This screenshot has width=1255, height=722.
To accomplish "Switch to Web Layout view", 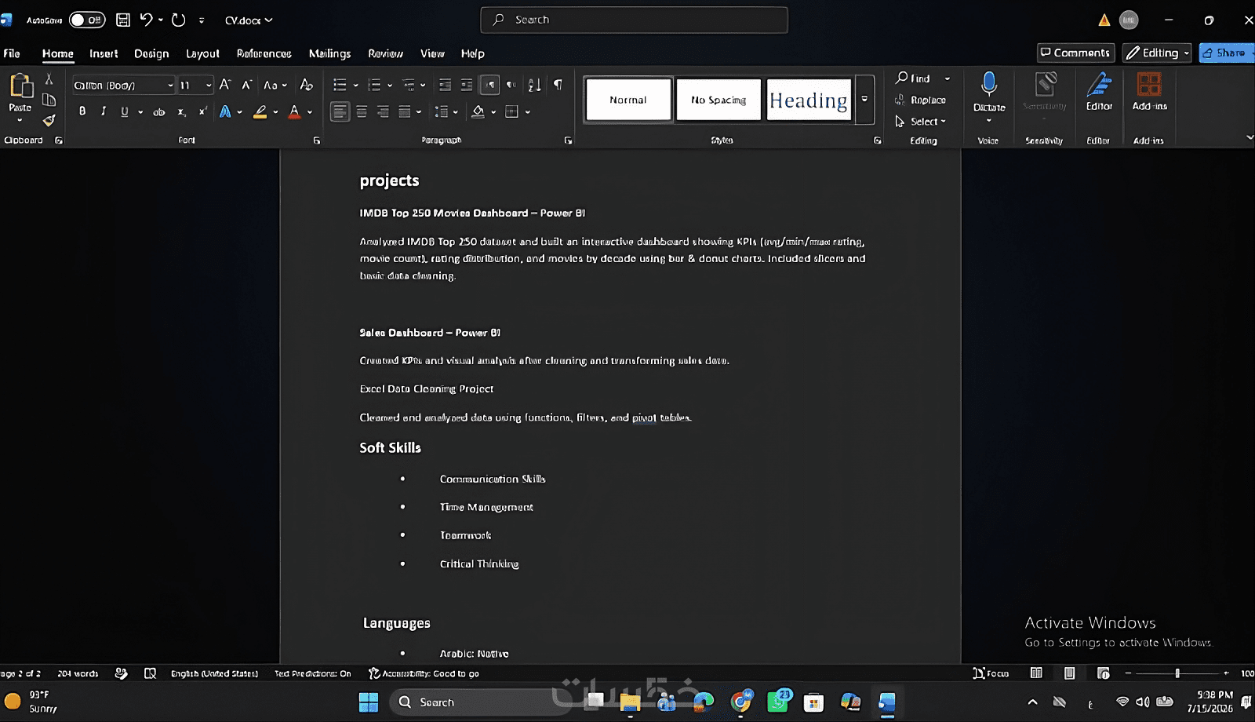I will tap(1103, 673).
